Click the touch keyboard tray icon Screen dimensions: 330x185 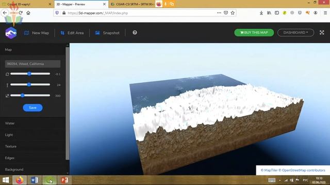(x=272, y=180)
